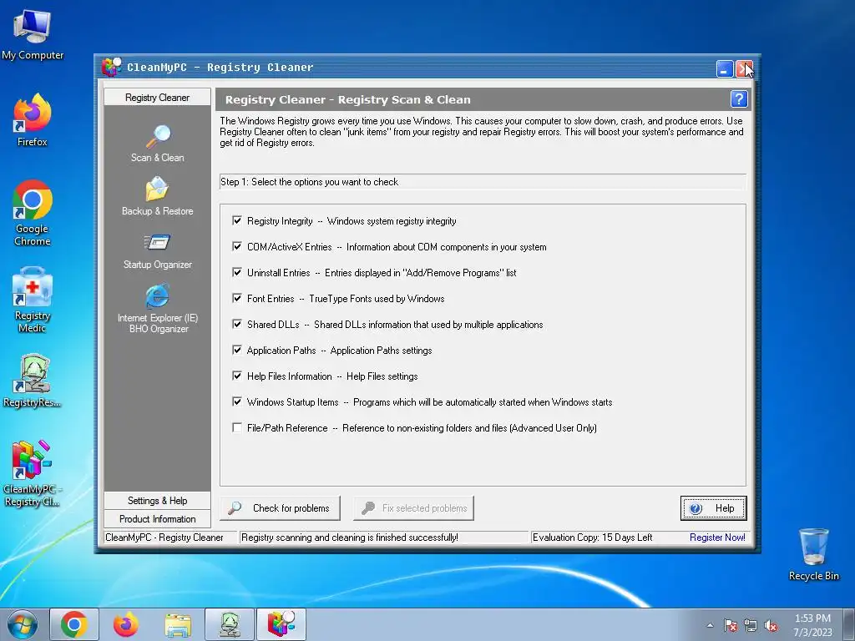This screenshot has height=641, width=855.
Task: Click the Register Now! link
Action: click(x=717, y=538)
